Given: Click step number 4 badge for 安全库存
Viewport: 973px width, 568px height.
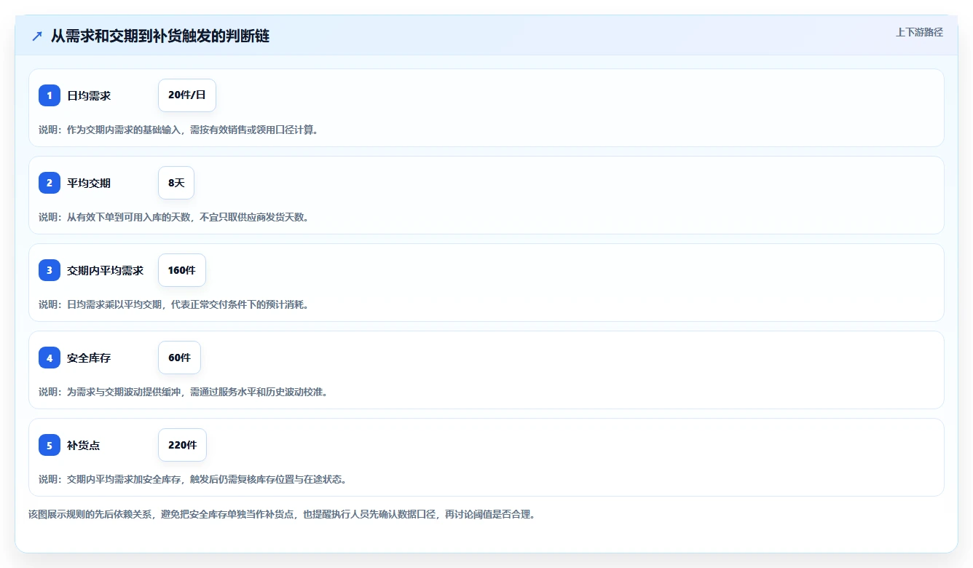Looking at the screenshot, I should [50, 358].
